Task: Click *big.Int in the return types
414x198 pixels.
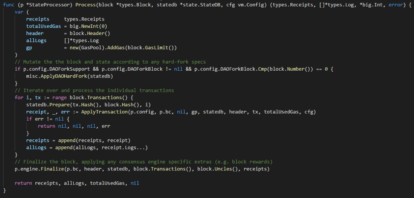Action: click(371, 5)
